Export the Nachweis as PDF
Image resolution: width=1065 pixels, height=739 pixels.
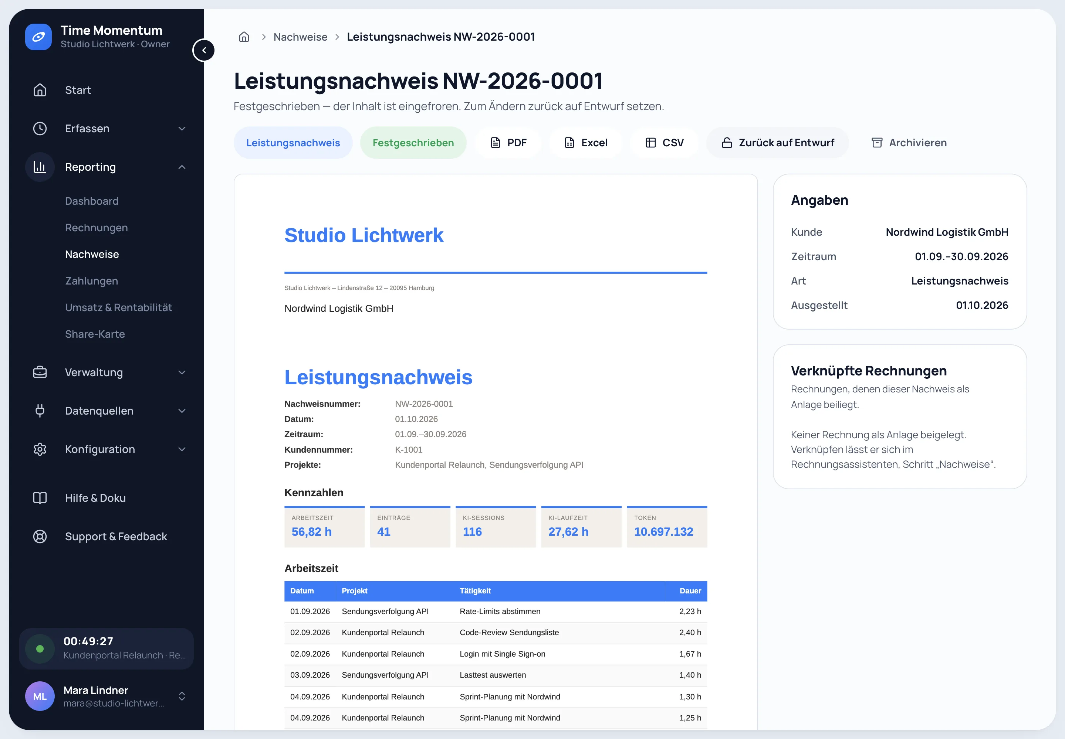(x=508, y=143)
